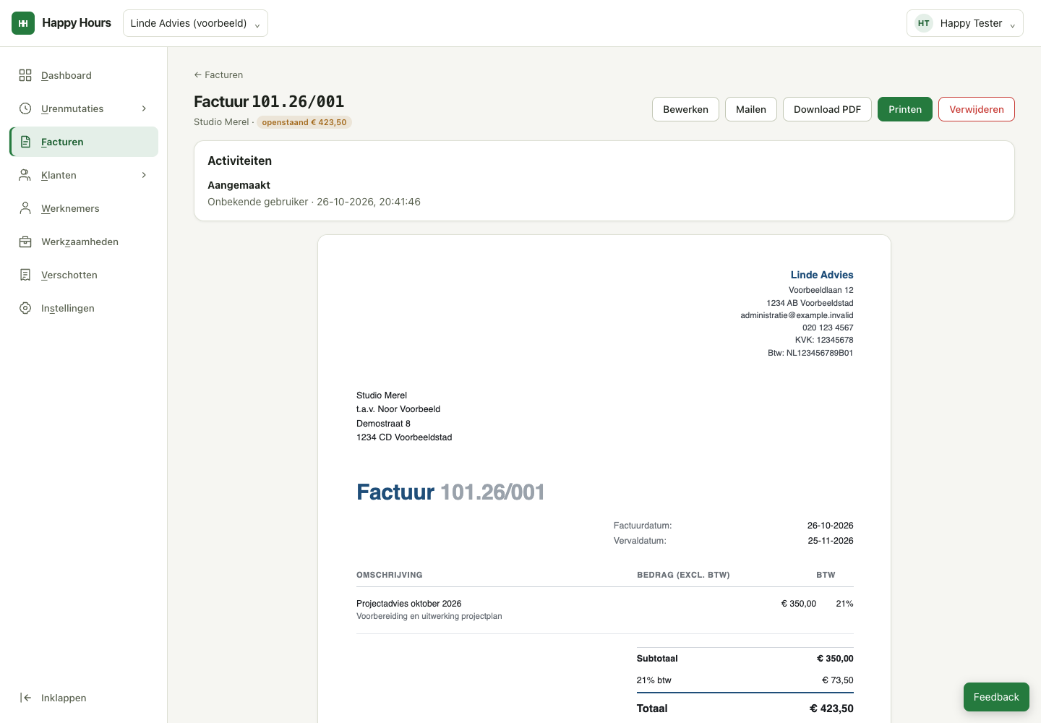This screenshot has height=723, width=1041.
Task: Open Instellingen in the sidebar
Action: click(84, 308)
